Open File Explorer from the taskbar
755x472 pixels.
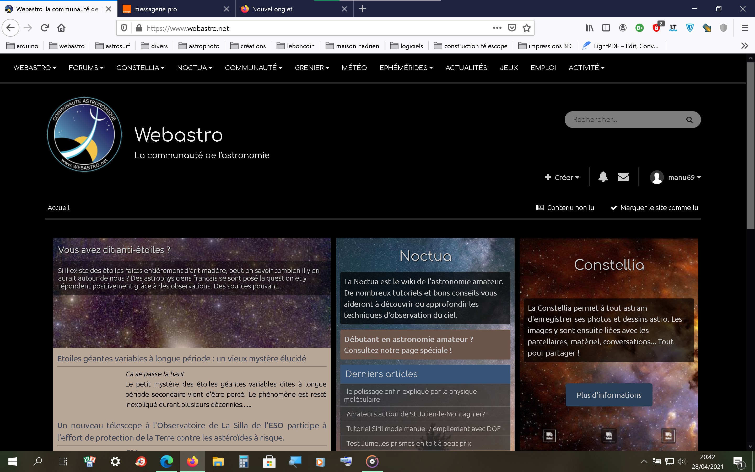[x=218, y=462]
